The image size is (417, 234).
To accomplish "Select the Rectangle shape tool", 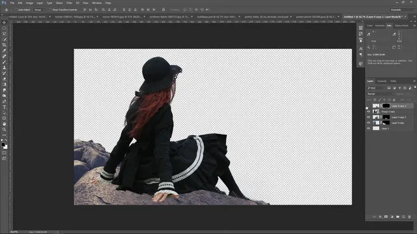I will [x=5, y=118].
